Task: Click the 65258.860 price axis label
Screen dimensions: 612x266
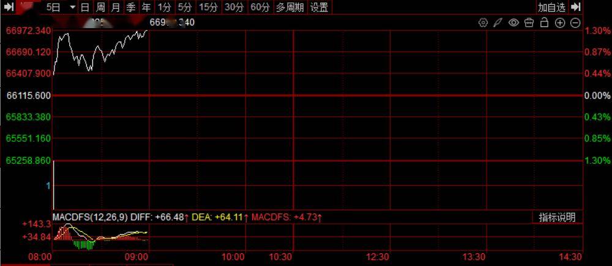Action: (29, 160)
